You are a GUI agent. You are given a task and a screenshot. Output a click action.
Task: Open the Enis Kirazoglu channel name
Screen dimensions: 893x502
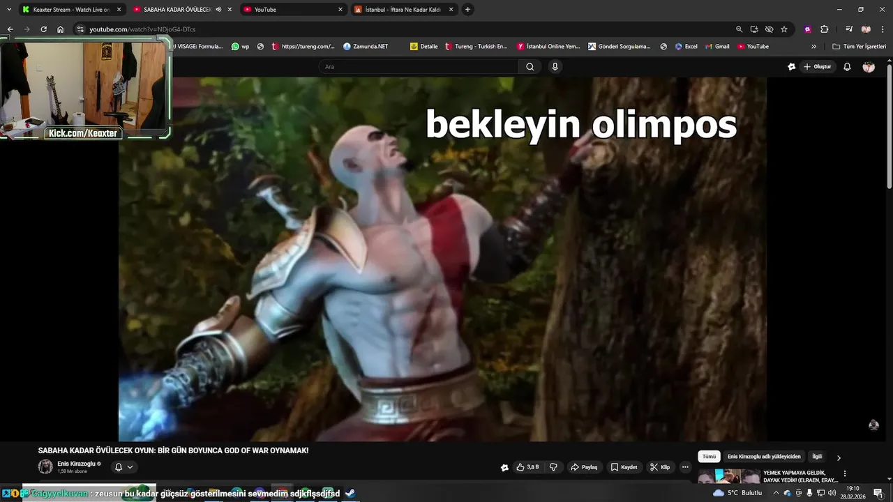tap(77, 464)
